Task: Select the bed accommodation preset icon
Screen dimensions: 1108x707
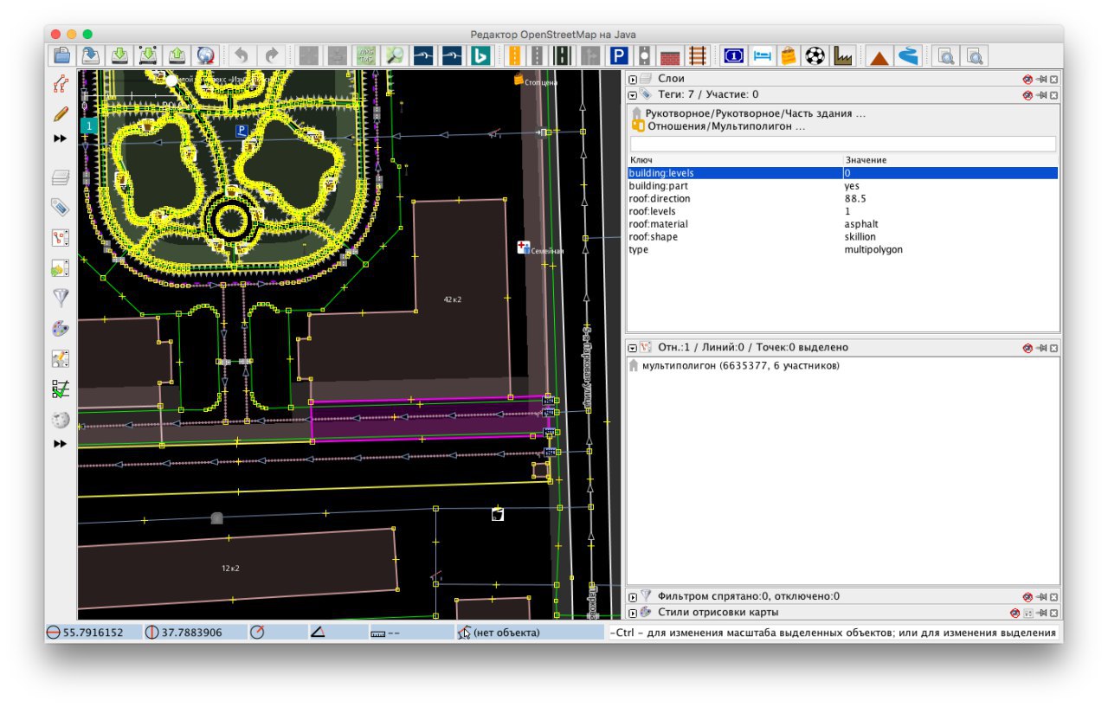Action: pos(762,55)
